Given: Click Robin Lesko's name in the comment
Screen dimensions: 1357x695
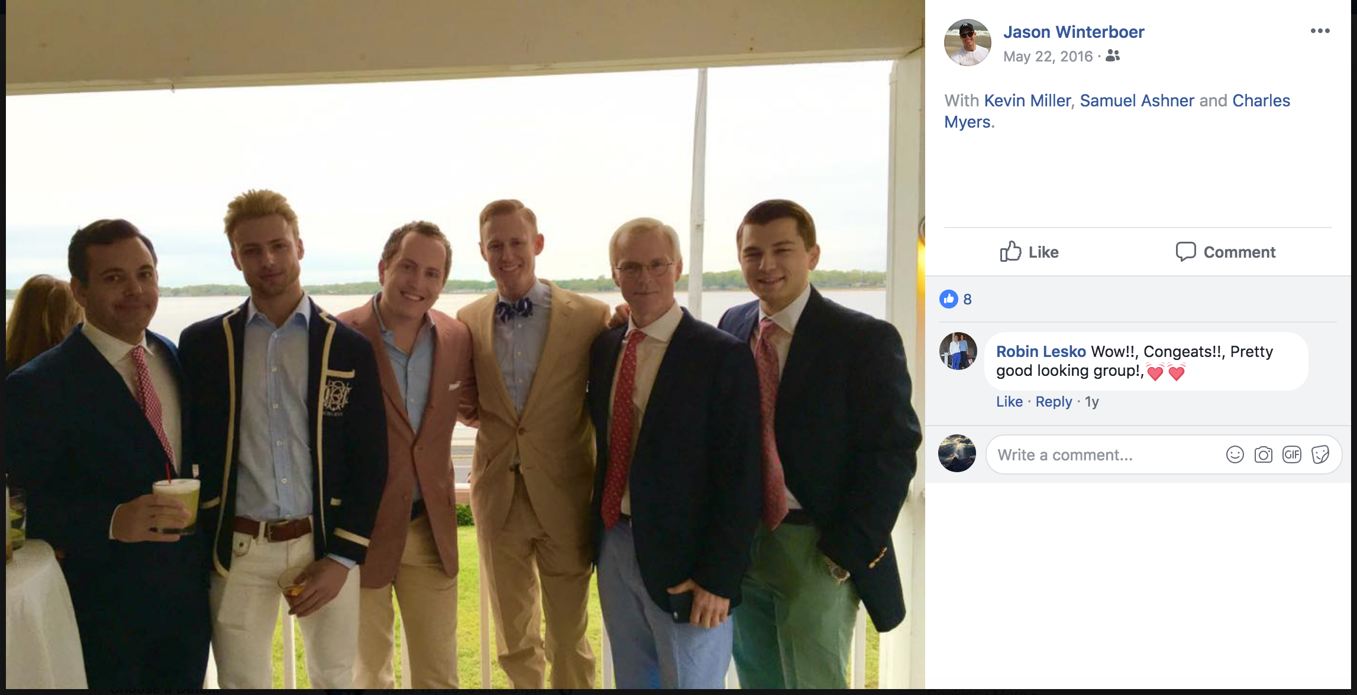Looking at the screenshot, I should 1041,352.
